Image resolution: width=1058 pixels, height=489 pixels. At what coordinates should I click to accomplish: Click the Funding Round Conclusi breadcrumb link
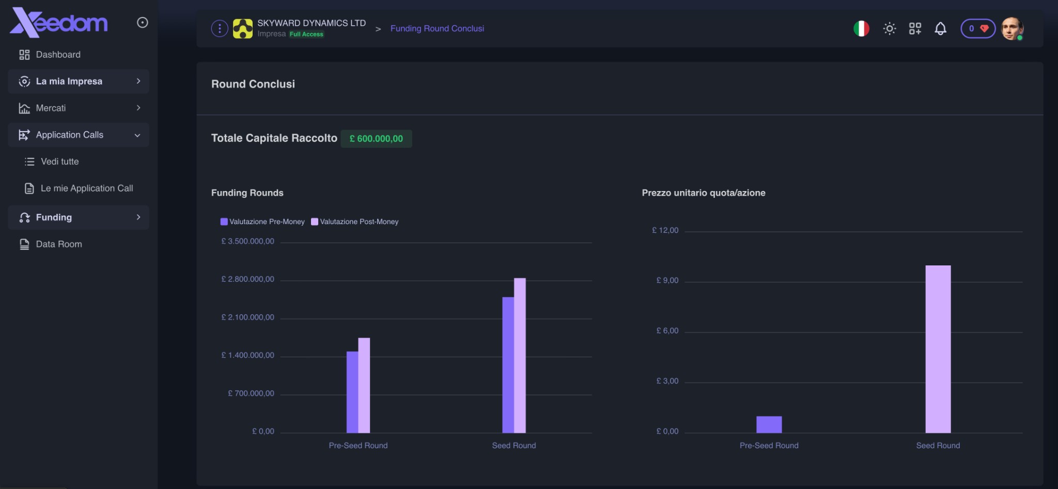pos(437,28)
